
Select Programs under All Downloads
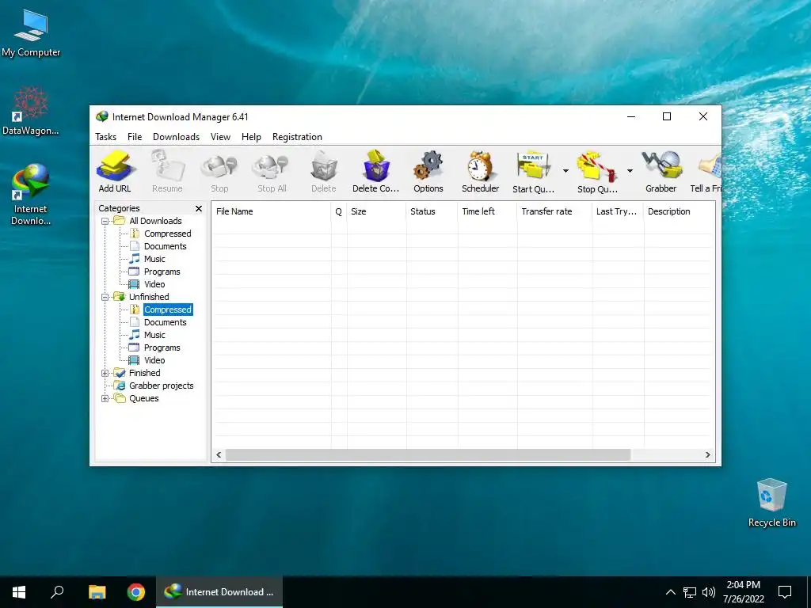162,272
